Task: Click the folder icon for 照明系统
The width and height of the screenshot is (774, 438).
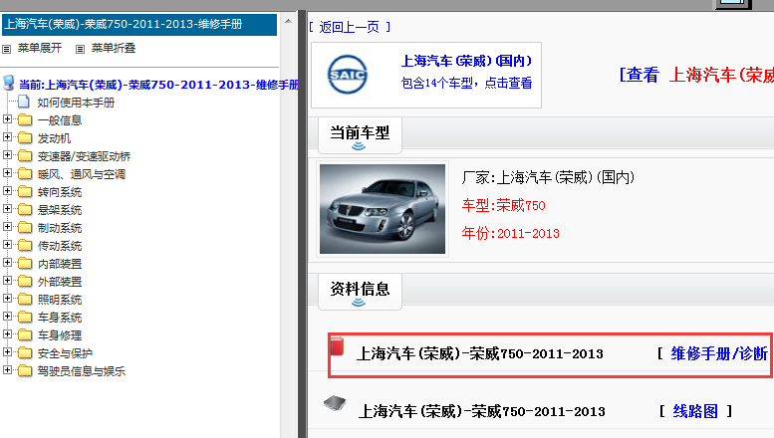Action: coord(25,300)
